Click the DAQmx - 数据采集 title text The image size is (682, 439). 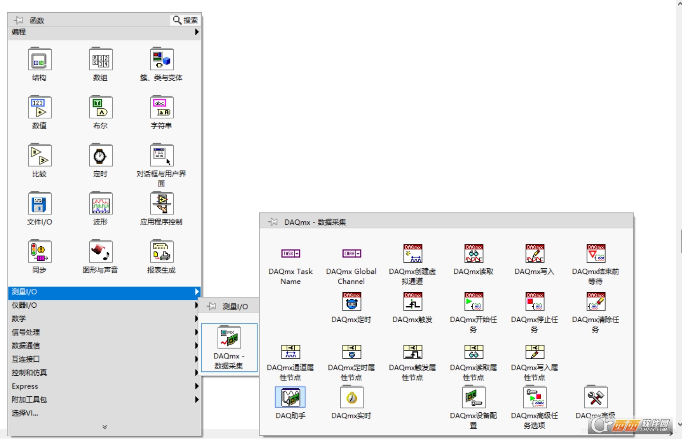pyautogui.click(x=315, y=222)
